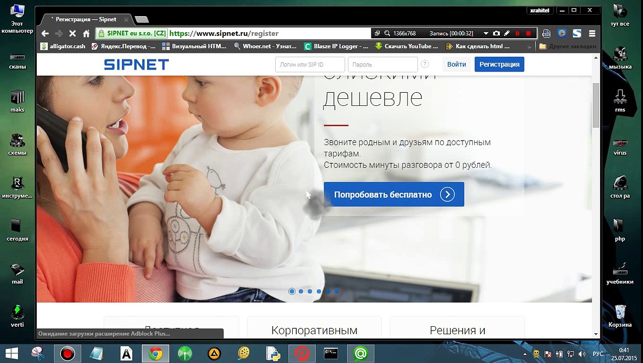Open the green @ Mail.ru Agent taskbar icon
The image size is (643, 363).
click(360, 353)
